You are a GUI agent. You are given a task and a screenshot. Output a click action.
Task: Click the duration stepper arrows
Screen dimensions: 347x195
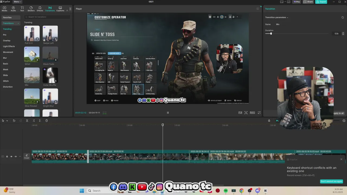(343, 34)
